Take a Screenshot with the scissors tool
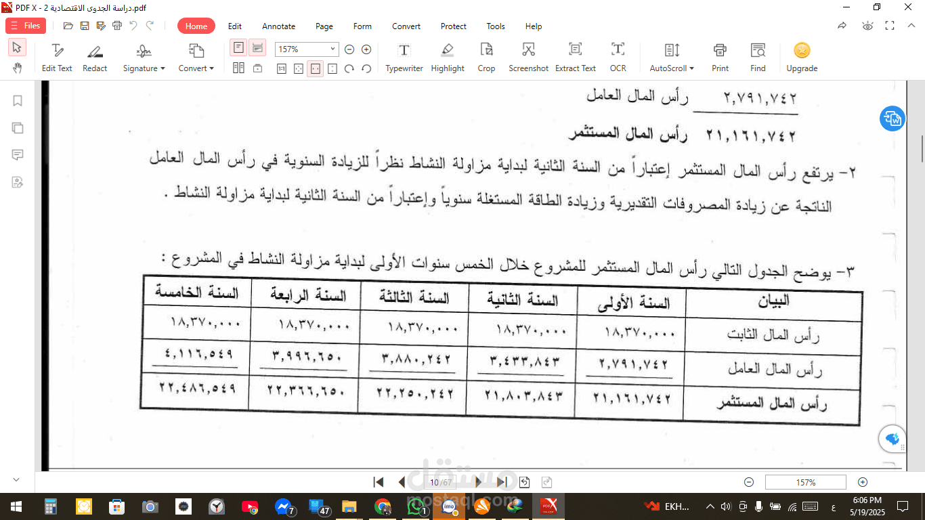This screenshot has height=520, width=925. tap(529, 58)
